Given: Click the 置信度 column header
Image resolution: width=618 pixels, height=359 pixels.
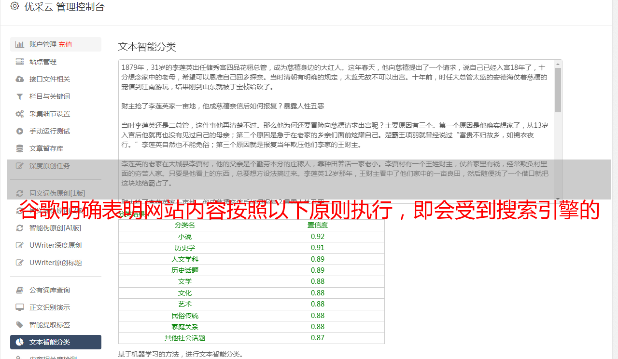Looking at the screenshot, I should point(318,225).
